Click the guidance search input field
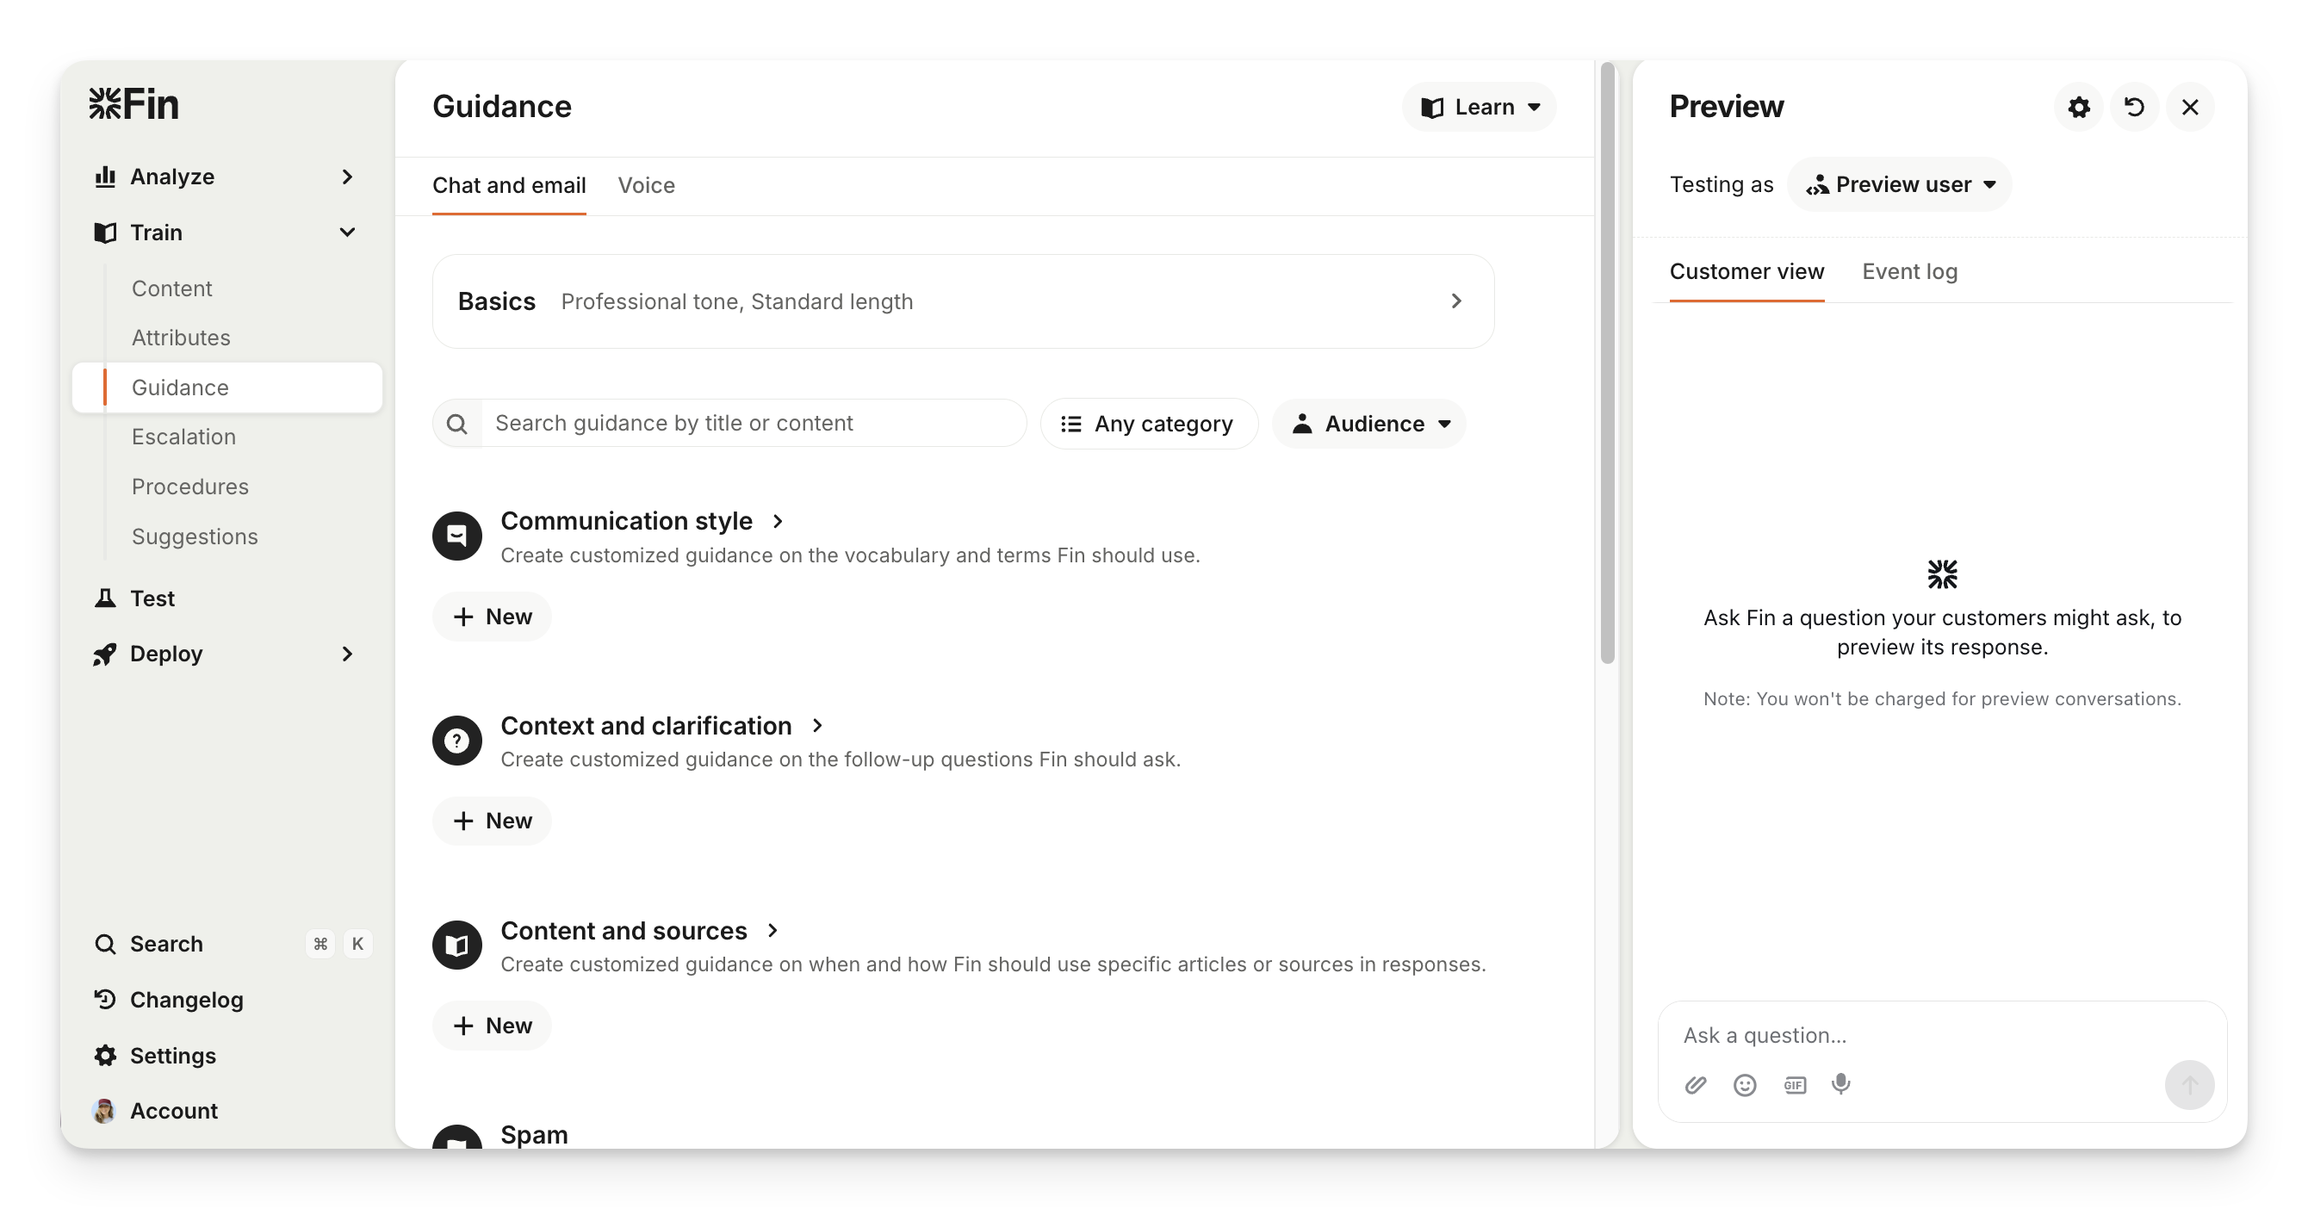The height and width of the screenshot is (1209, 2308). 753,424
